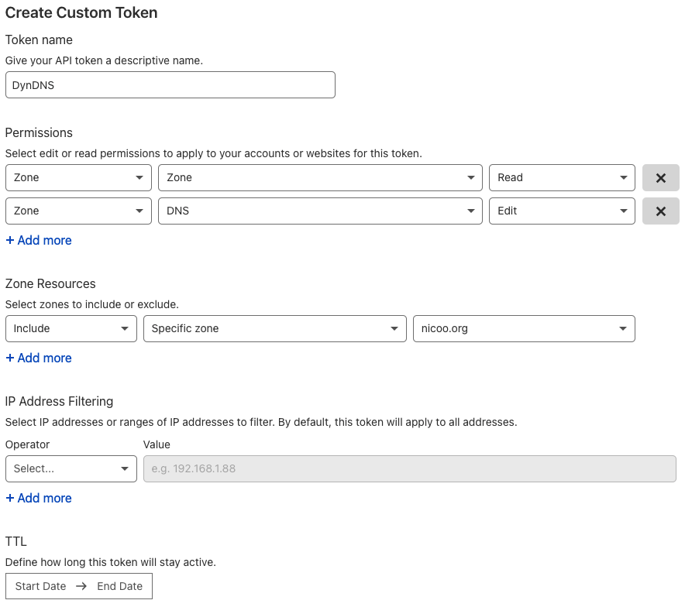Open first row Zone resource type dropdown
685x607 pixels.
78,178
